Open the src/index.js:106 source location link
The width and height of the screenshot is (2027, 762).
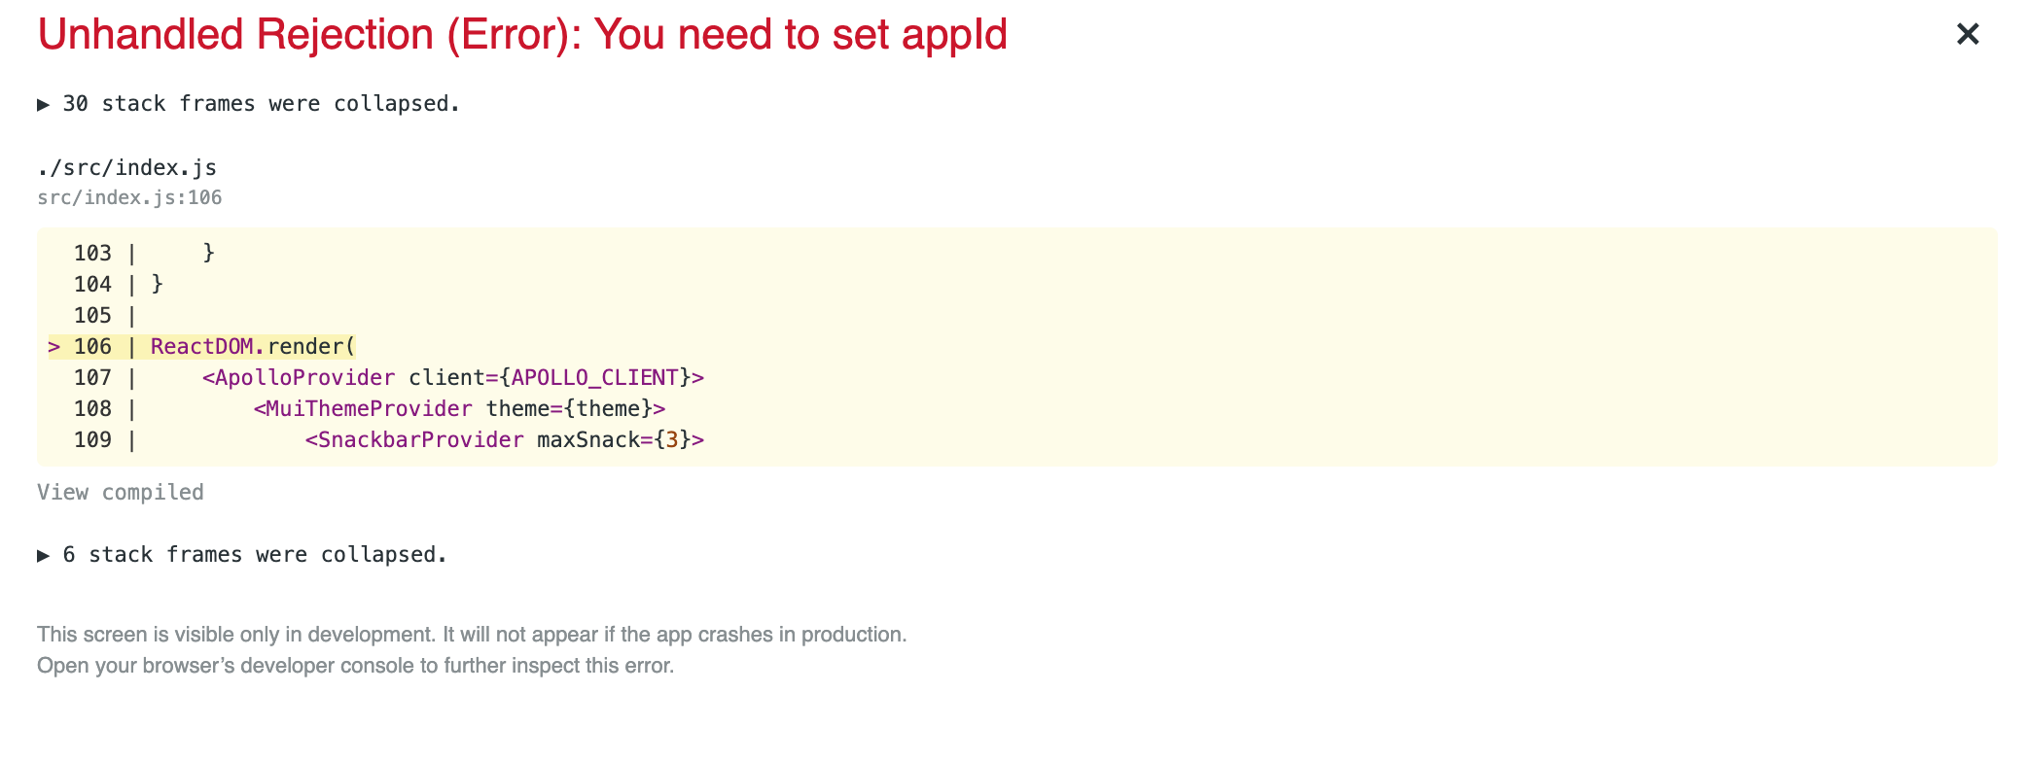(x=129, y=198)
